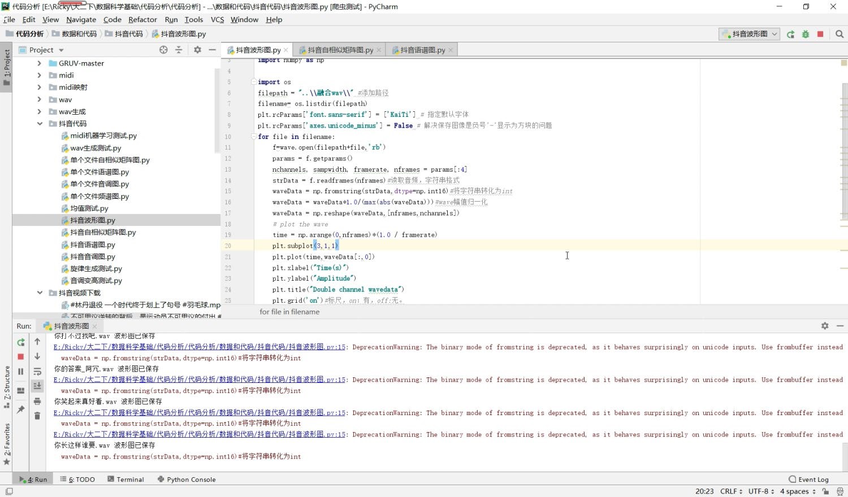Toggle the file read-only lock in the status bar
This screenshot has height=497, width=848.
825,491
